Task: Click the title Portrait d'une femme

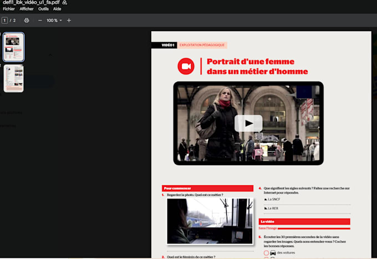Action: tap(250, 62)
